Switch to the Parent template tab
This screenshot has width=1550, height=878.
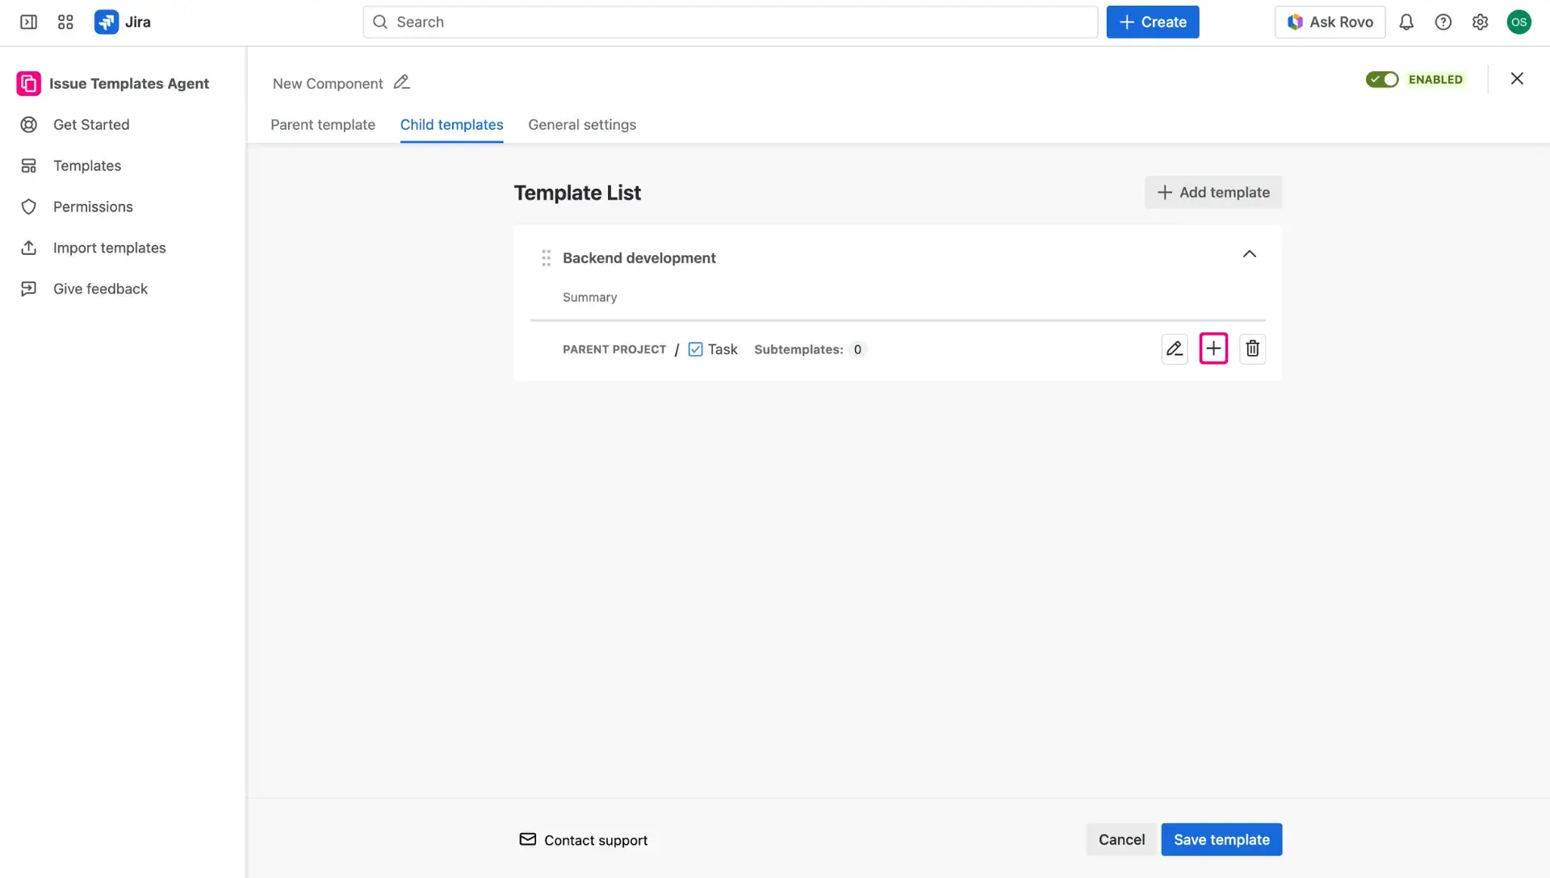click(x=322, y=124)
